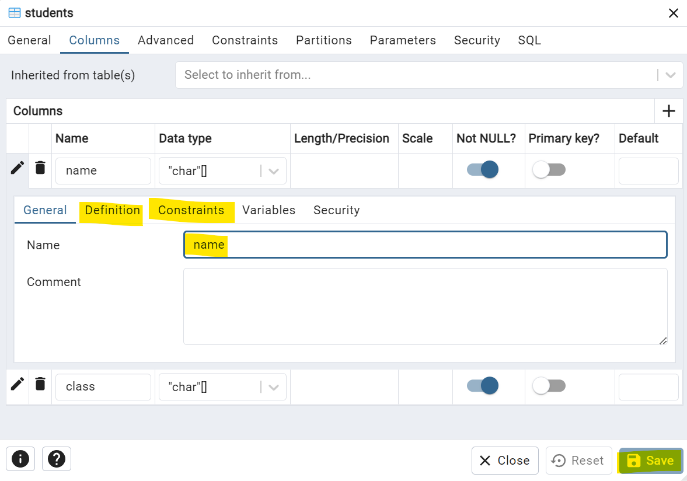Enable Primary key for the name column

coord(549,169)
